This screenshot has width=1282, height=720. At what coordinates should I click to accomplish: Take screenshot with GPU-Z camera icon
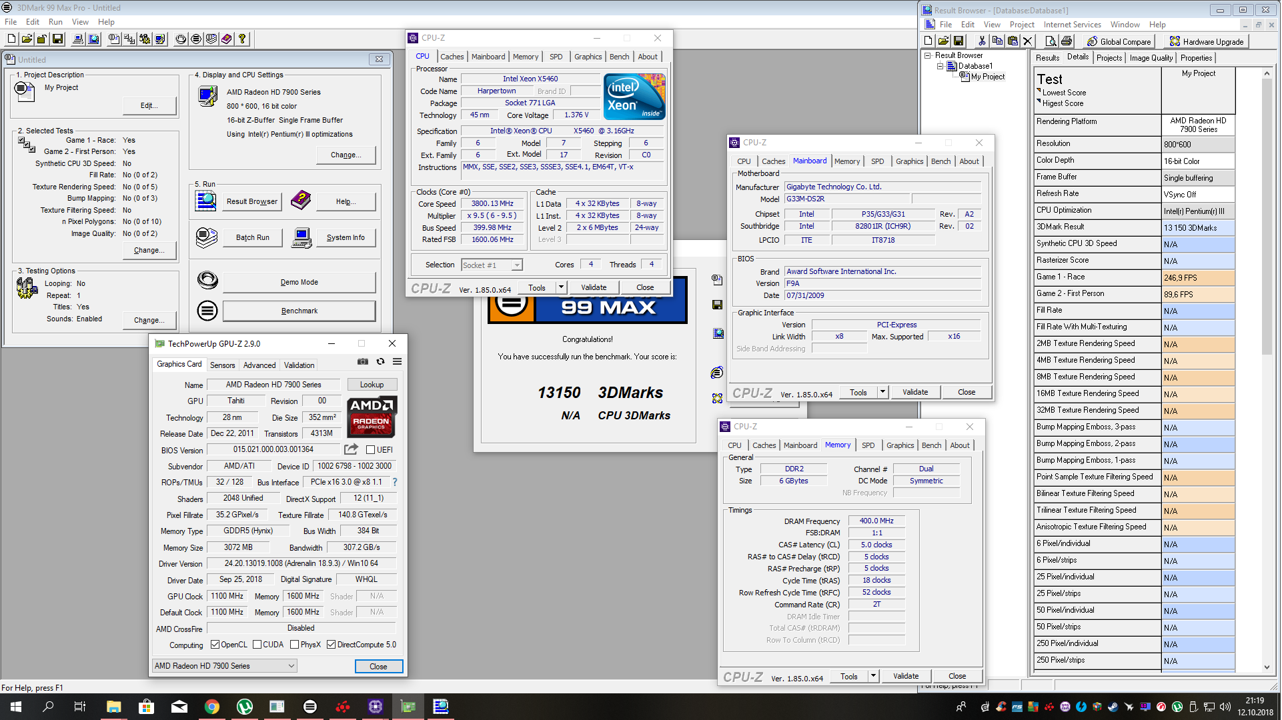[363, 362]
